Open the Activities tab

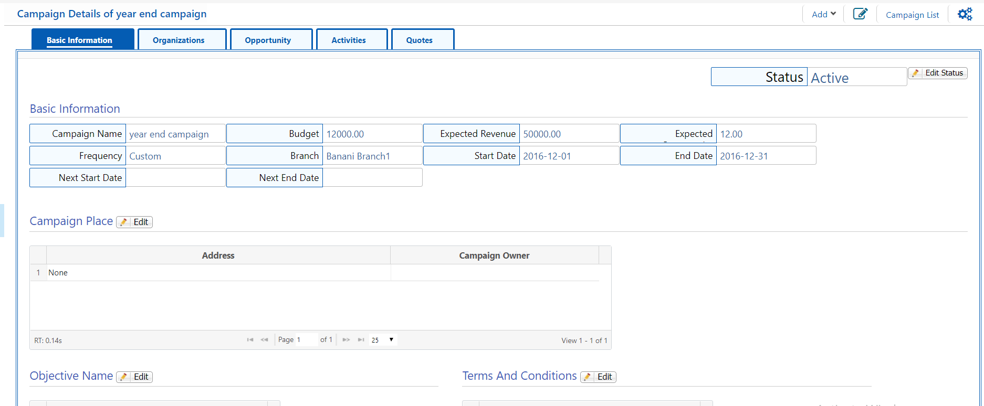coord(352,39)
